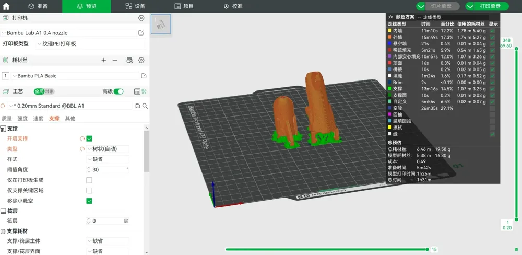The width and height of the screenshot is (522, 255).
Task: Open the dropdown arrow beside 切片单盘
Action: pyautogui.click(x=421, y=6)
